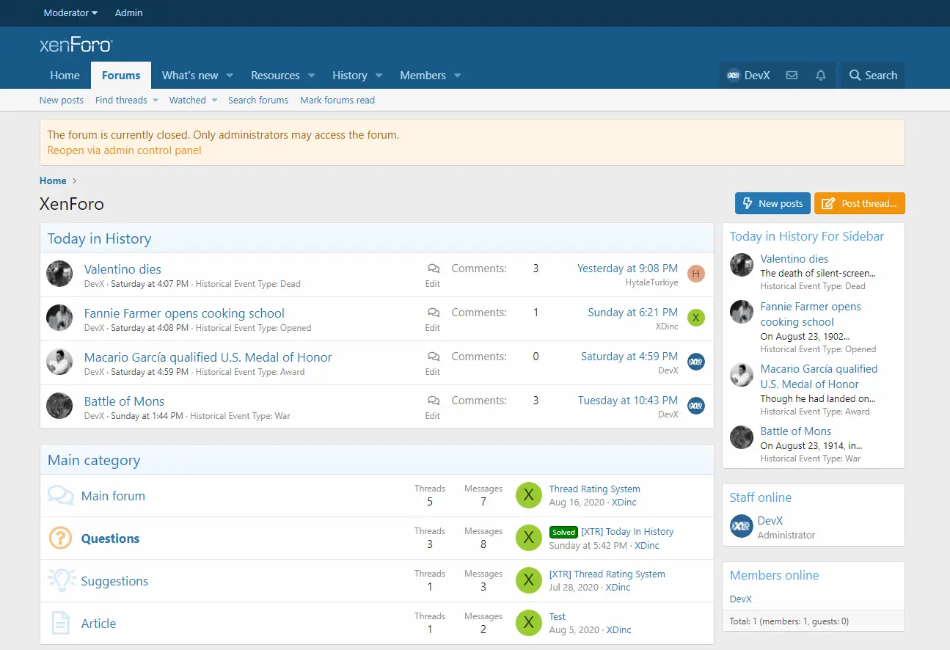950x650 pixels.
Task: Click sidebar Valentino dies thumbnail
Action: [x=742, y=265]
